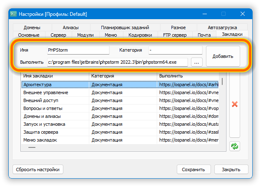Sort by the Имя закладки column header
261x187 pixels.
point(55,76)
